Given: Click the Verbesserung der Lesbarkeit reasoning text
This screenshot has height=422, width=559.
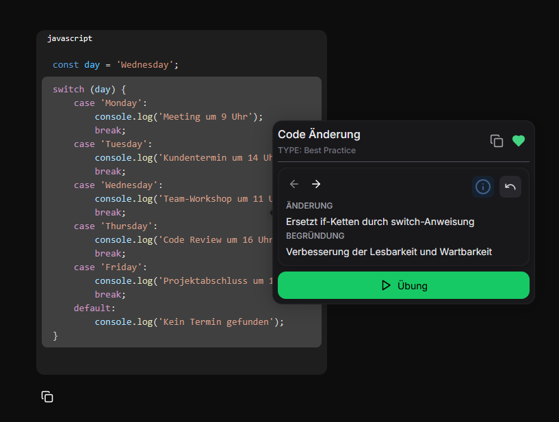Looking at the screenshot, I should point(389,252).
